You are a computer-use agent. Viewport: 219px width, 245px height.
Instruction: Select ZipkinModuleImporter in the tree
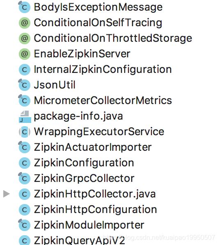(89, 225)
